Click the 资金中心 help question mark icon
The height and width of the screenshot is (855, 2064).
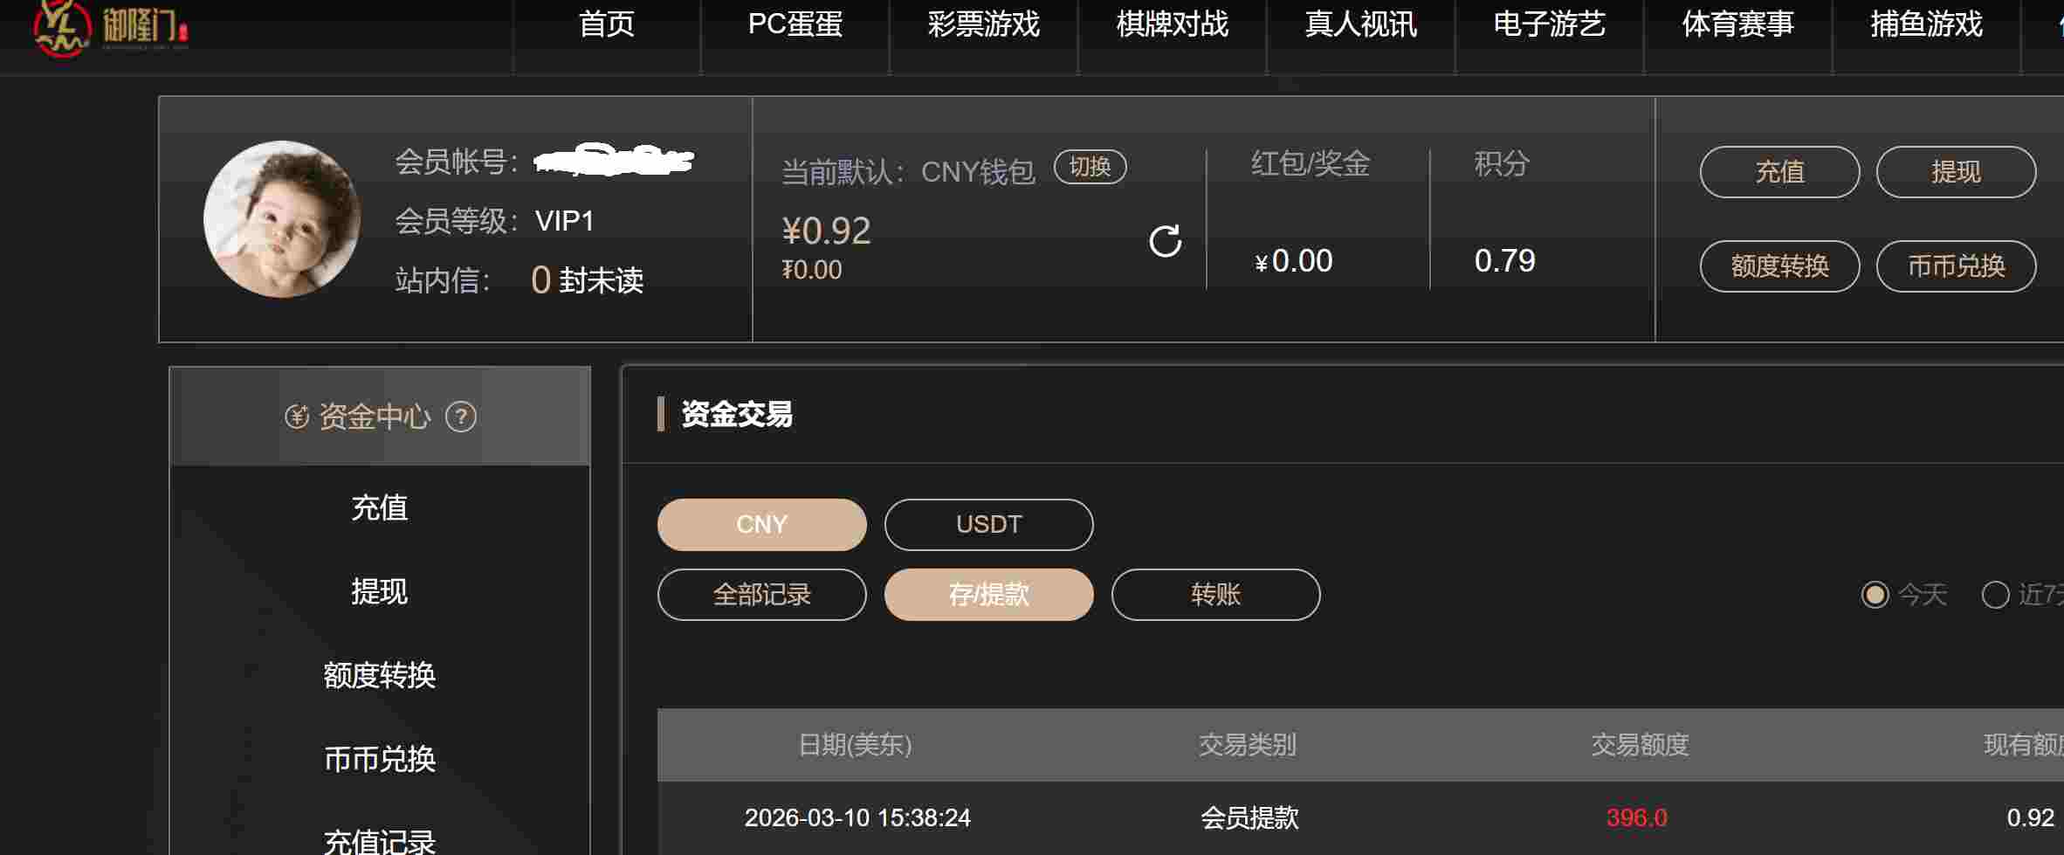[x=461, y=417]
